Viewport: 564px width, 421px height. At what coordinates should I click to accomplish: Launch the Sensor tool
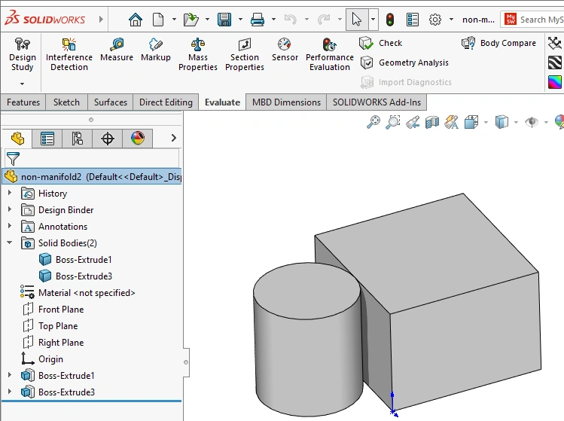(285, 50)
